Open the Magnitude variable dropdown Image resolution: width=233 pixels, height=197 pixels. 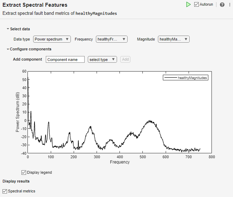coord(174,39)
